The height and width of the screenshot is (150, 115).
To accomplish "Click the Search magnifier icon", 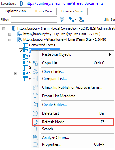I will [35, 129].
